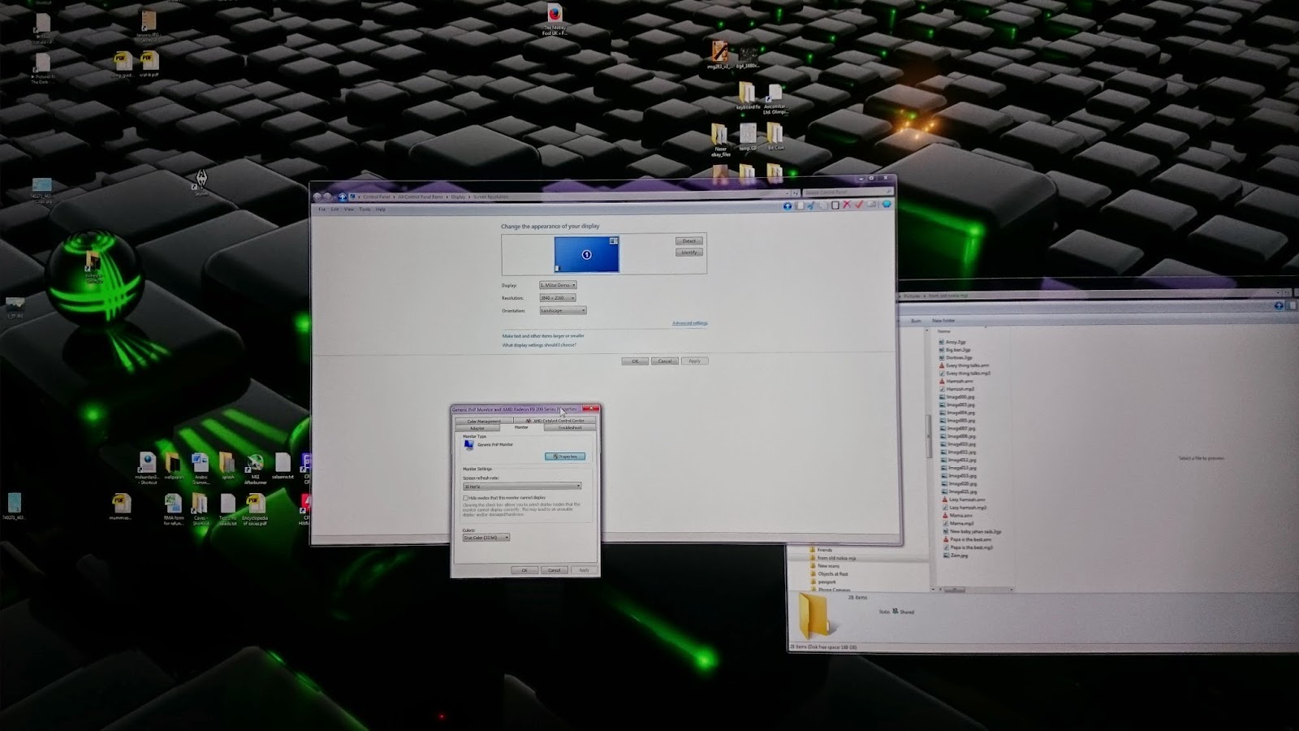Click OK in the Screen Resolution window
The image size is (1299, 731).
635,361
